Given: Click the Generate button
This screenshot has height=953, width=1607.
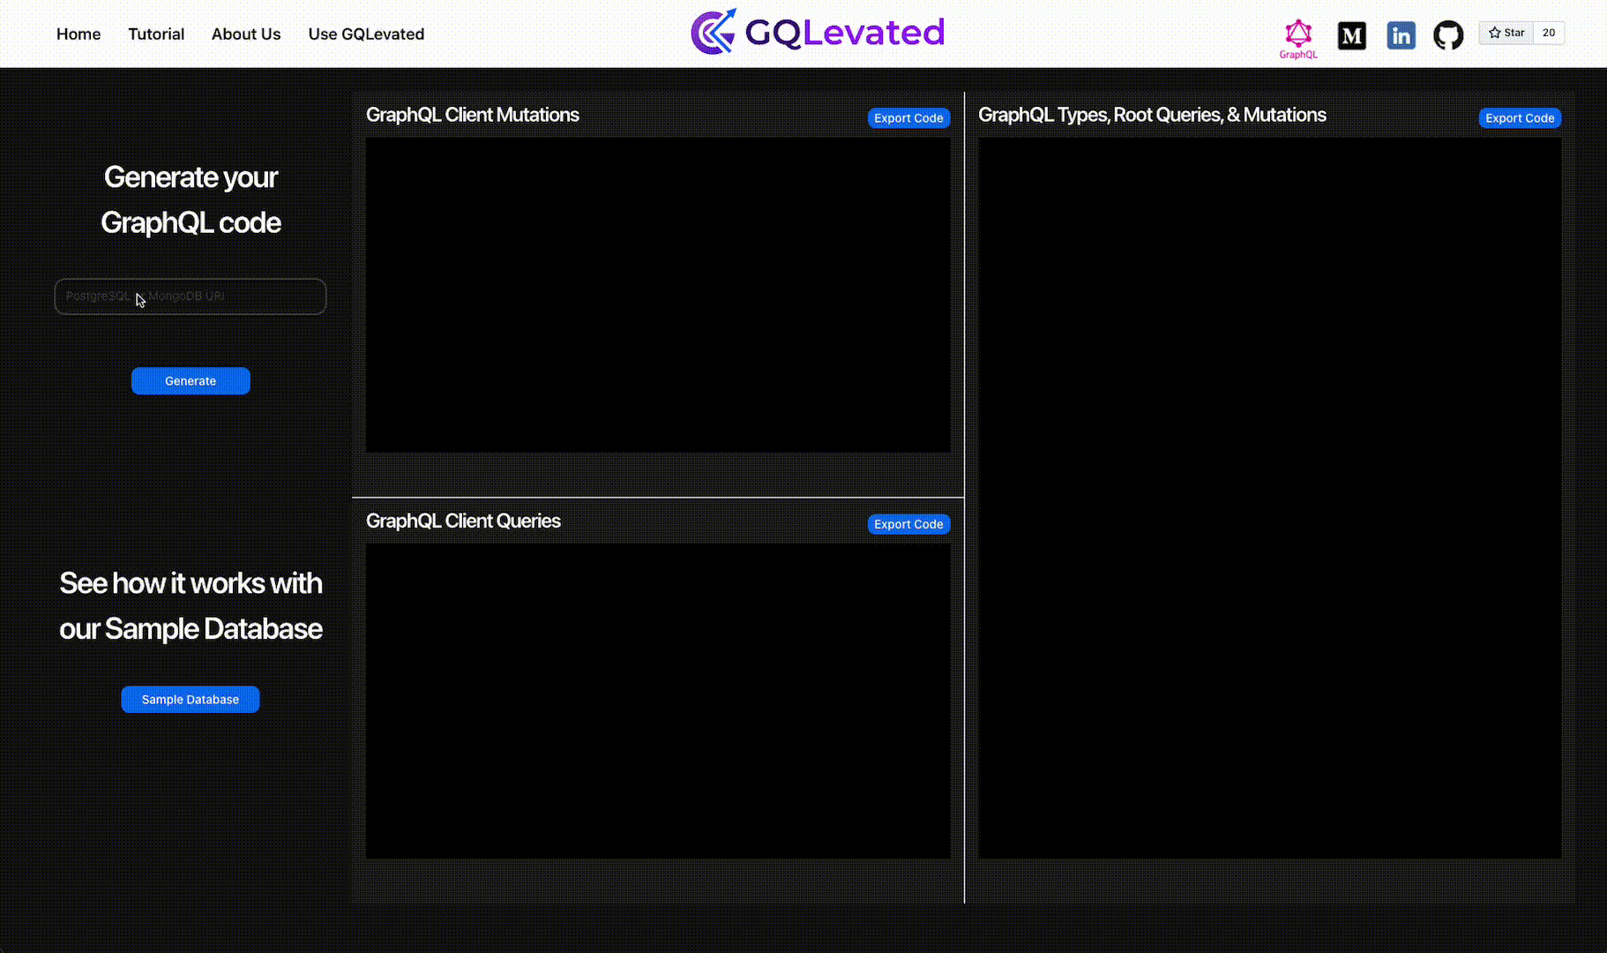Looking at the screenshot, I should pos(191,381).
